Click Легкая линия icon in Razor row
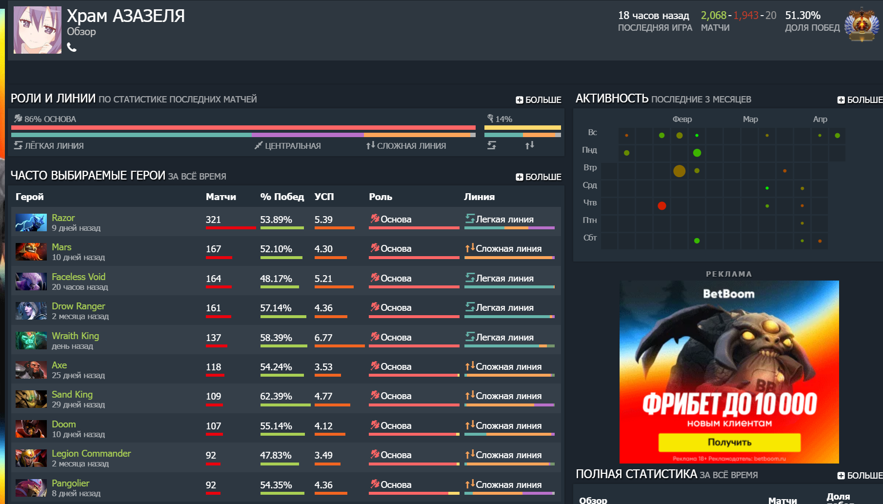Screen dimensions: 883x504 point(470,219)
